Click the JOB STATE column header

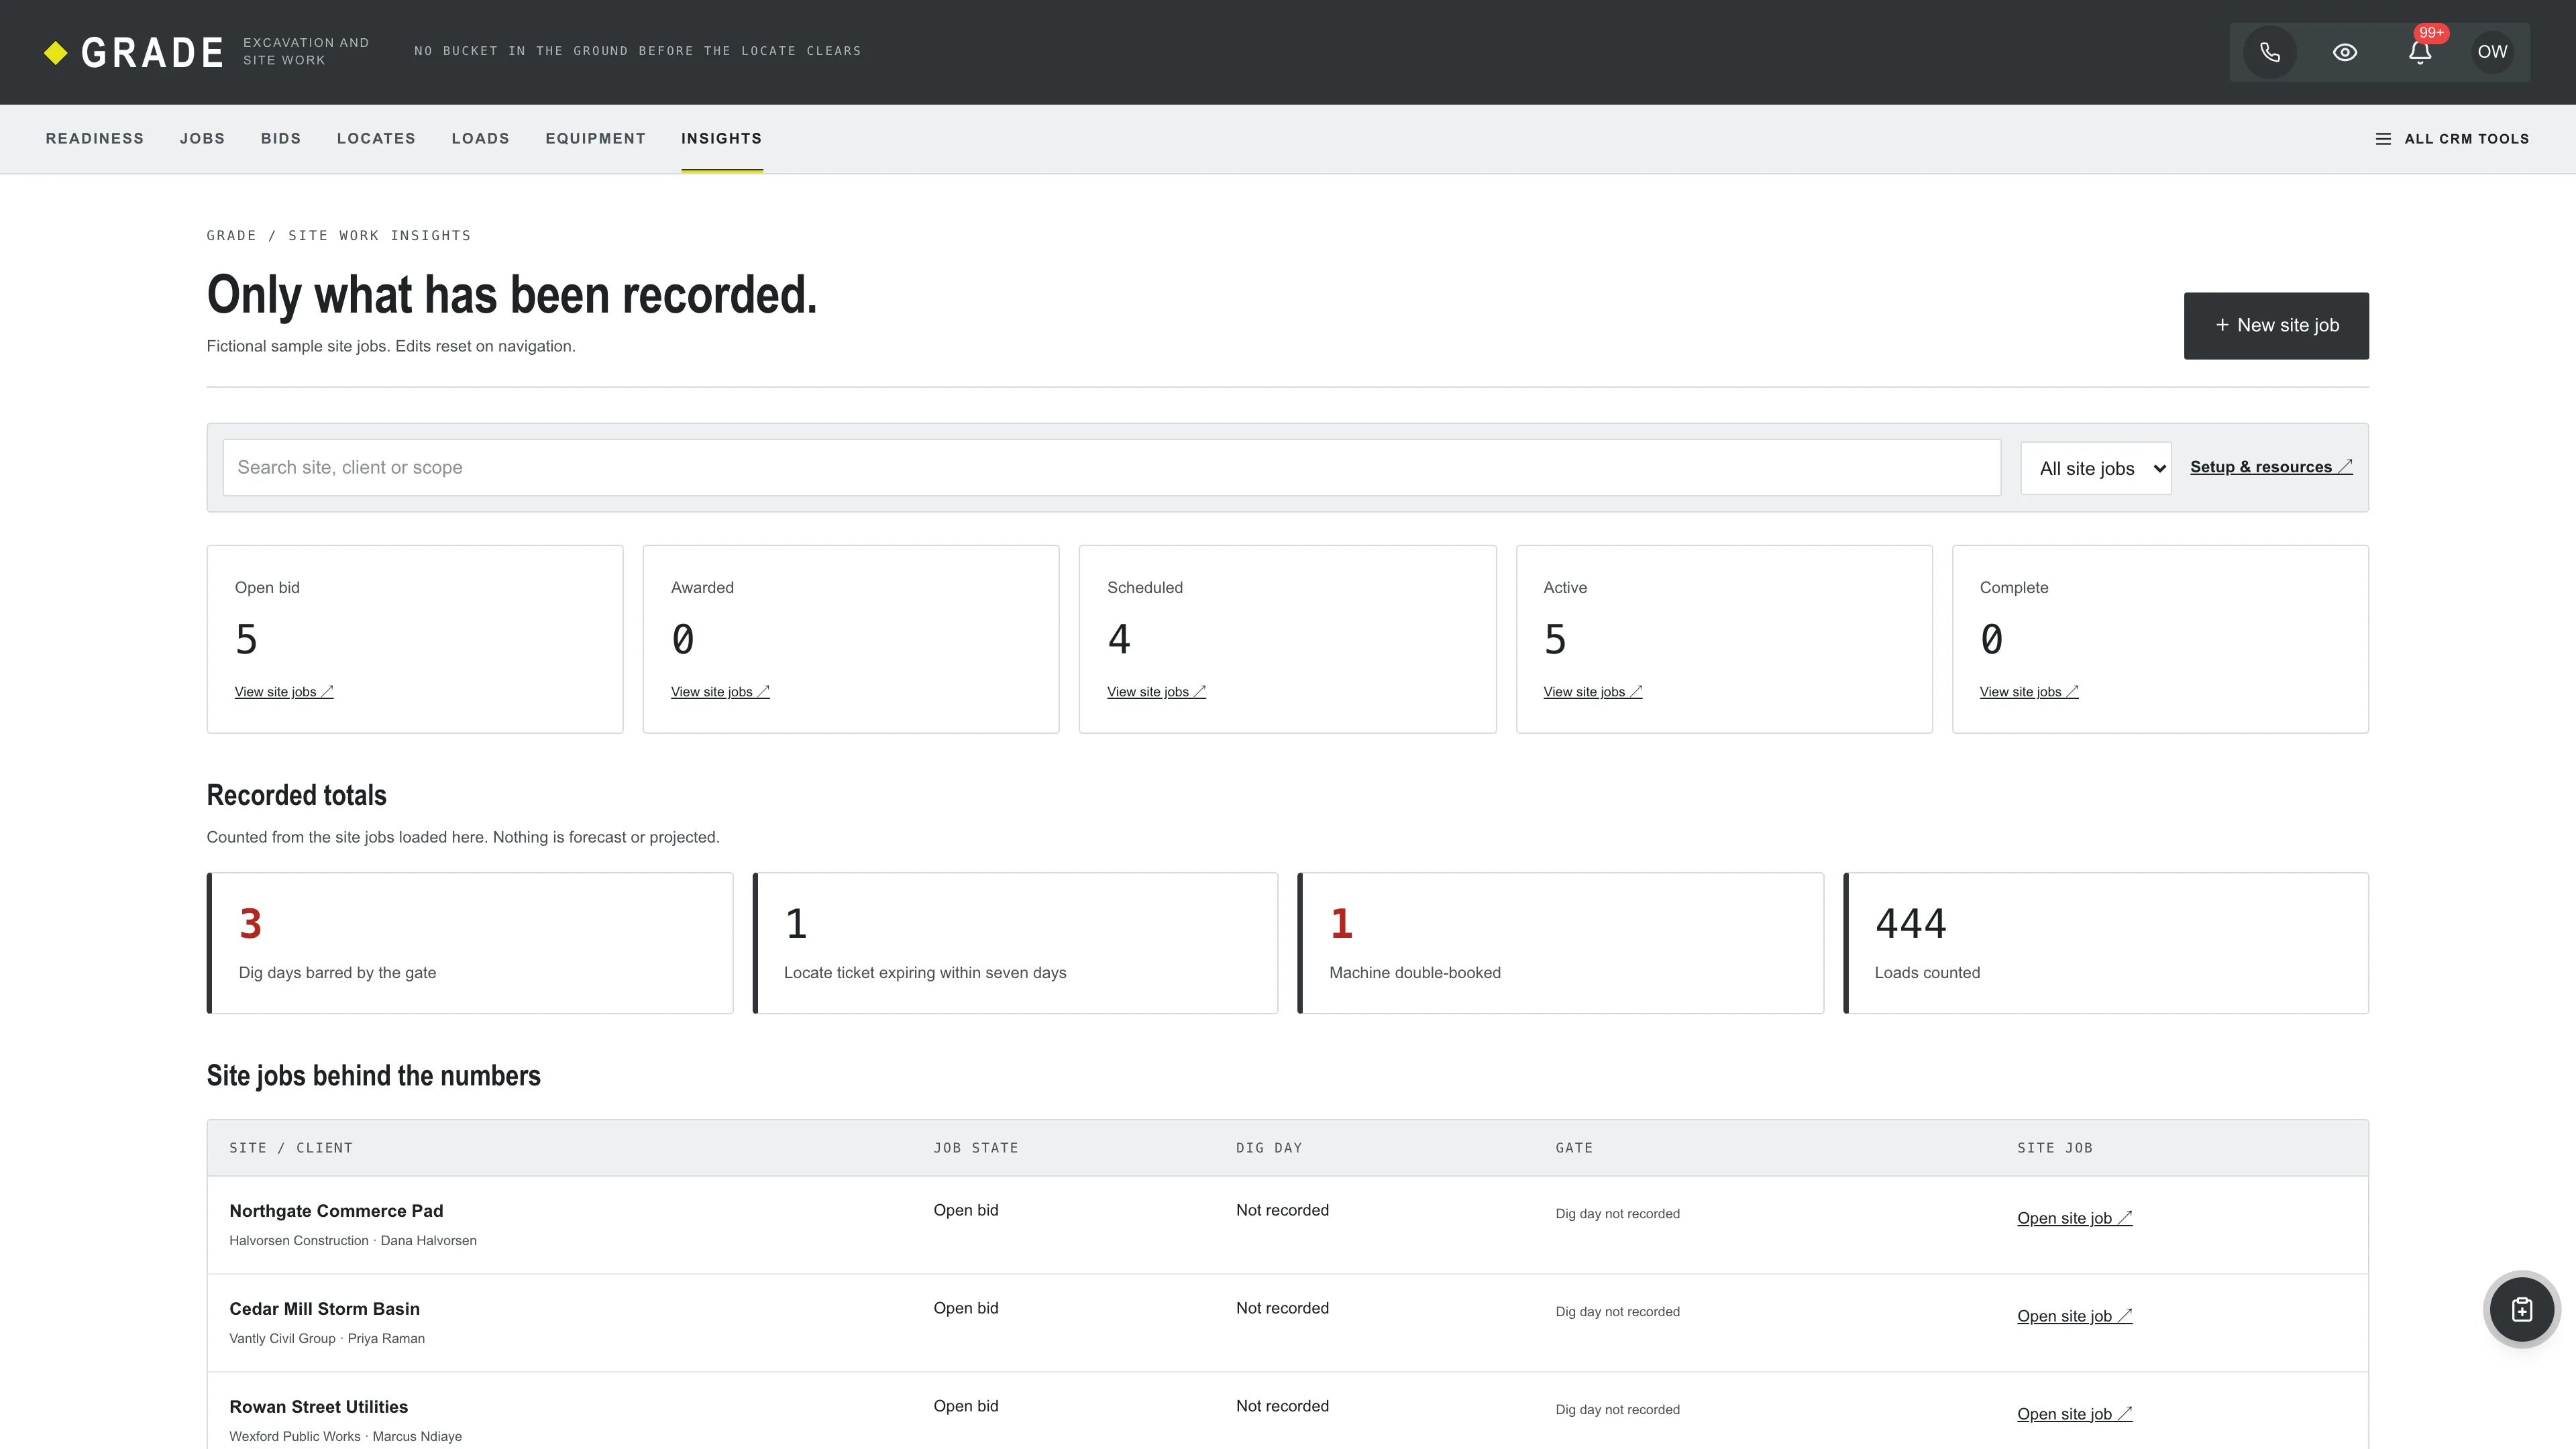(976, 1148)
